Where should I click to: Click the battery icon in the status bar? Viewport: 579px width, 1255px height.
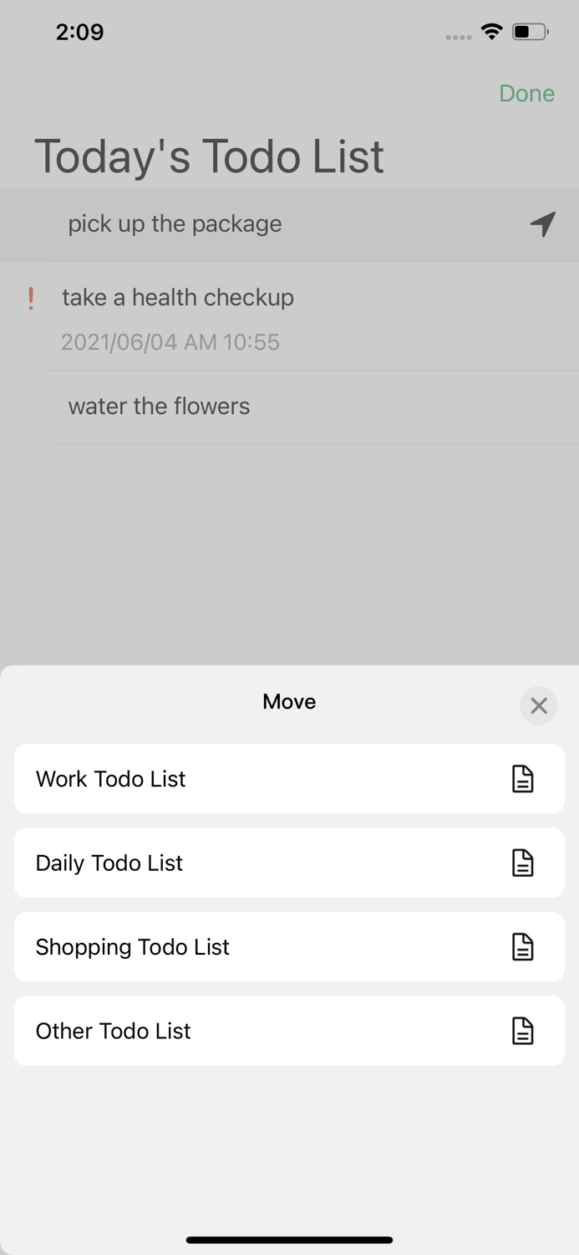527,31
